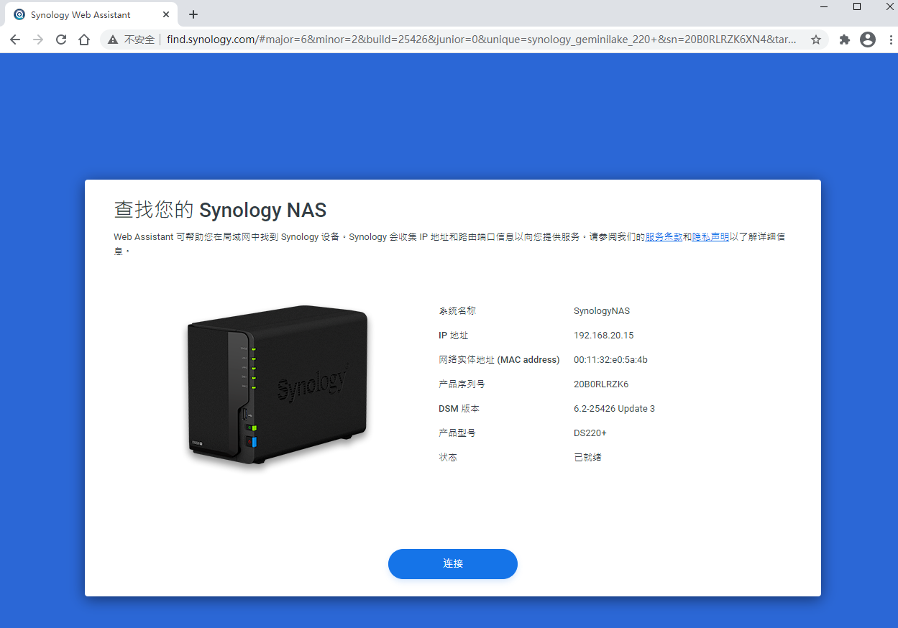The image size is (898, 628).
Task: Select the IP address 192.168.20.15 text
Action: pyautogui.click(x=603, y=335)
